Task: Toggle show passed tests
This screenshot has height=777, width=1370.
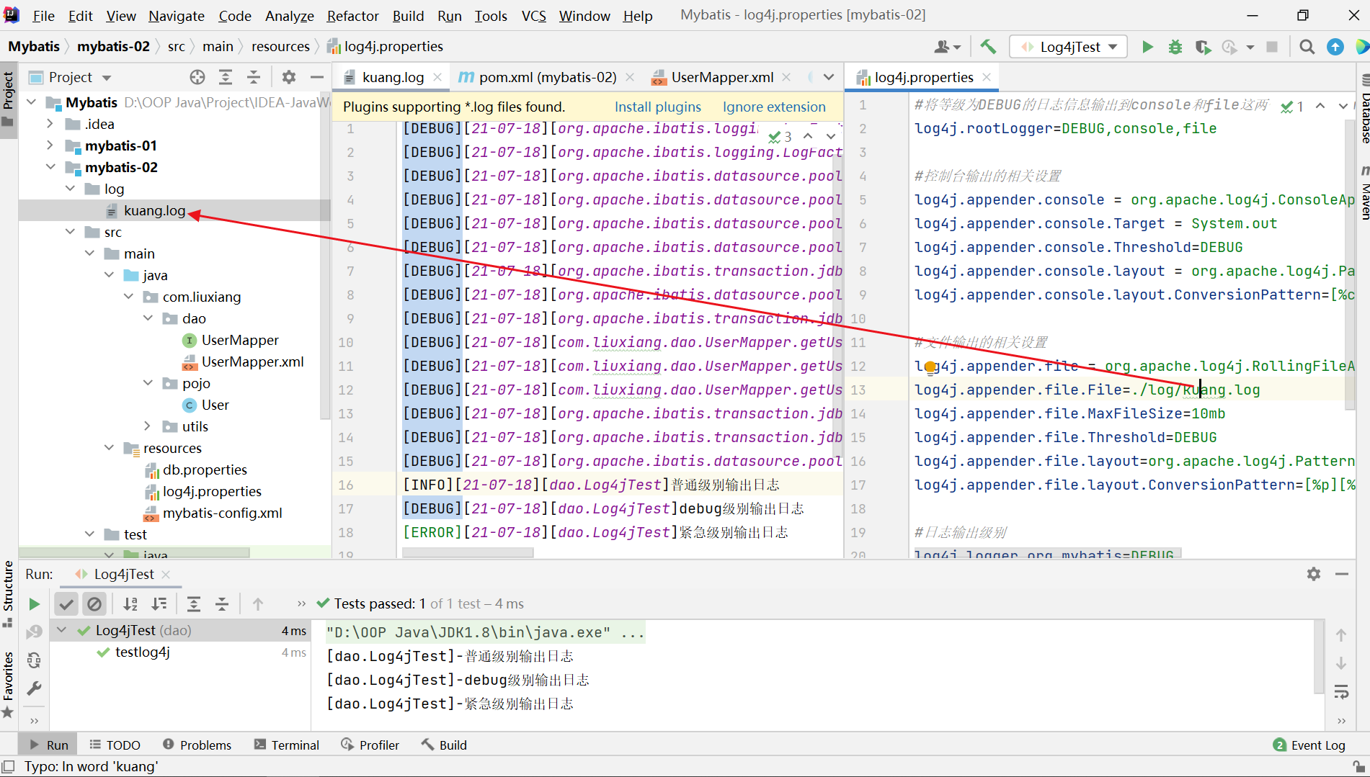Action: tap(66, 604)
